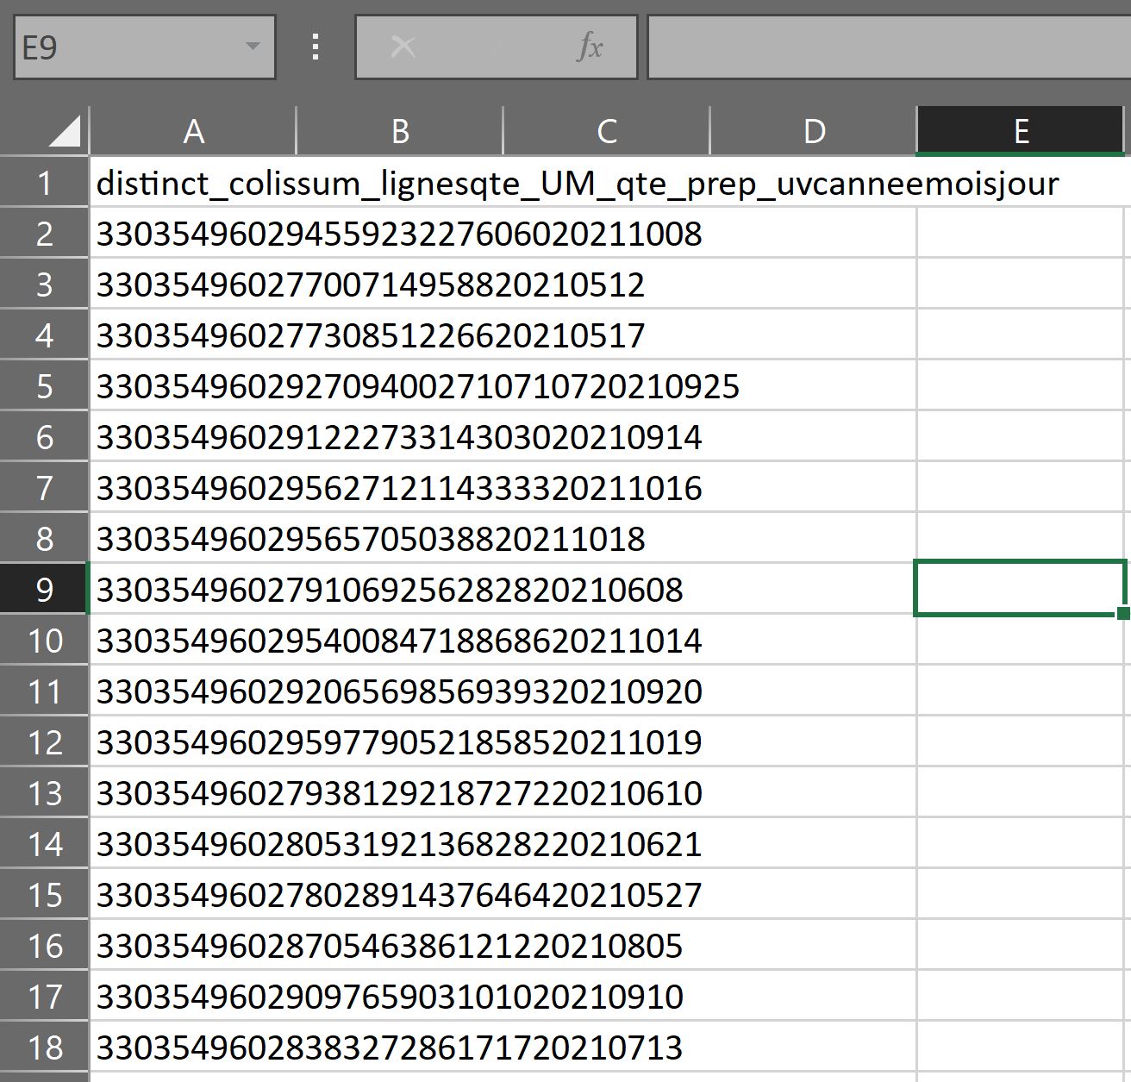The width and height of the screenshot is (1131, 1082).
Task: Select column header A
Action: click(193, 130)
